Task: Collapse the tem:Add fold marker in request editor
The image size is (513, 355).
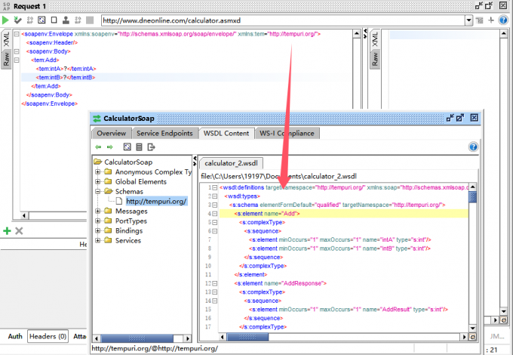Action: (x=17, y=60)
